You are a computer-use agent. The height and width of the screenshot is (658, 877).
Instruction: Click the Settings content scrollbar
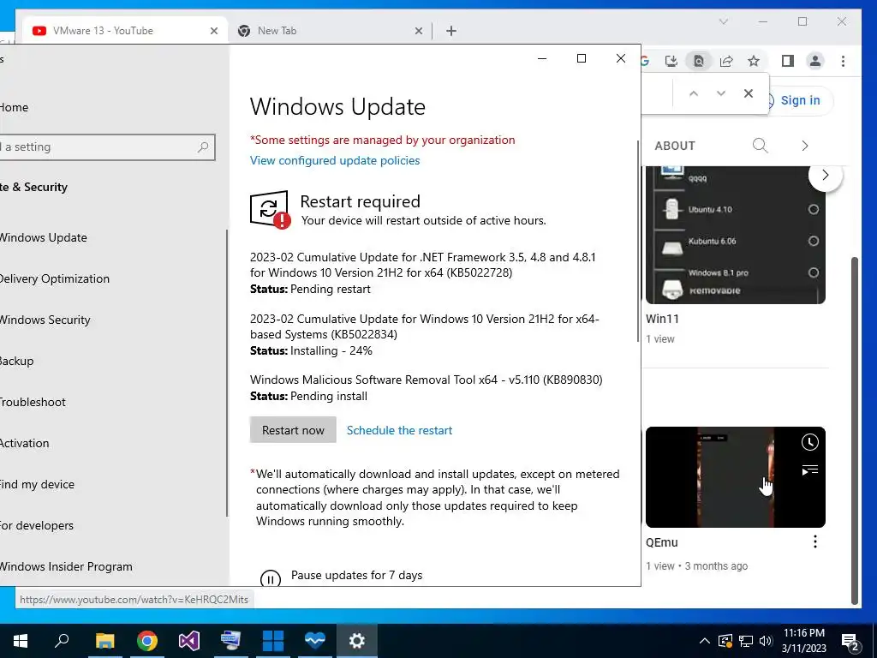pos(639,241)
